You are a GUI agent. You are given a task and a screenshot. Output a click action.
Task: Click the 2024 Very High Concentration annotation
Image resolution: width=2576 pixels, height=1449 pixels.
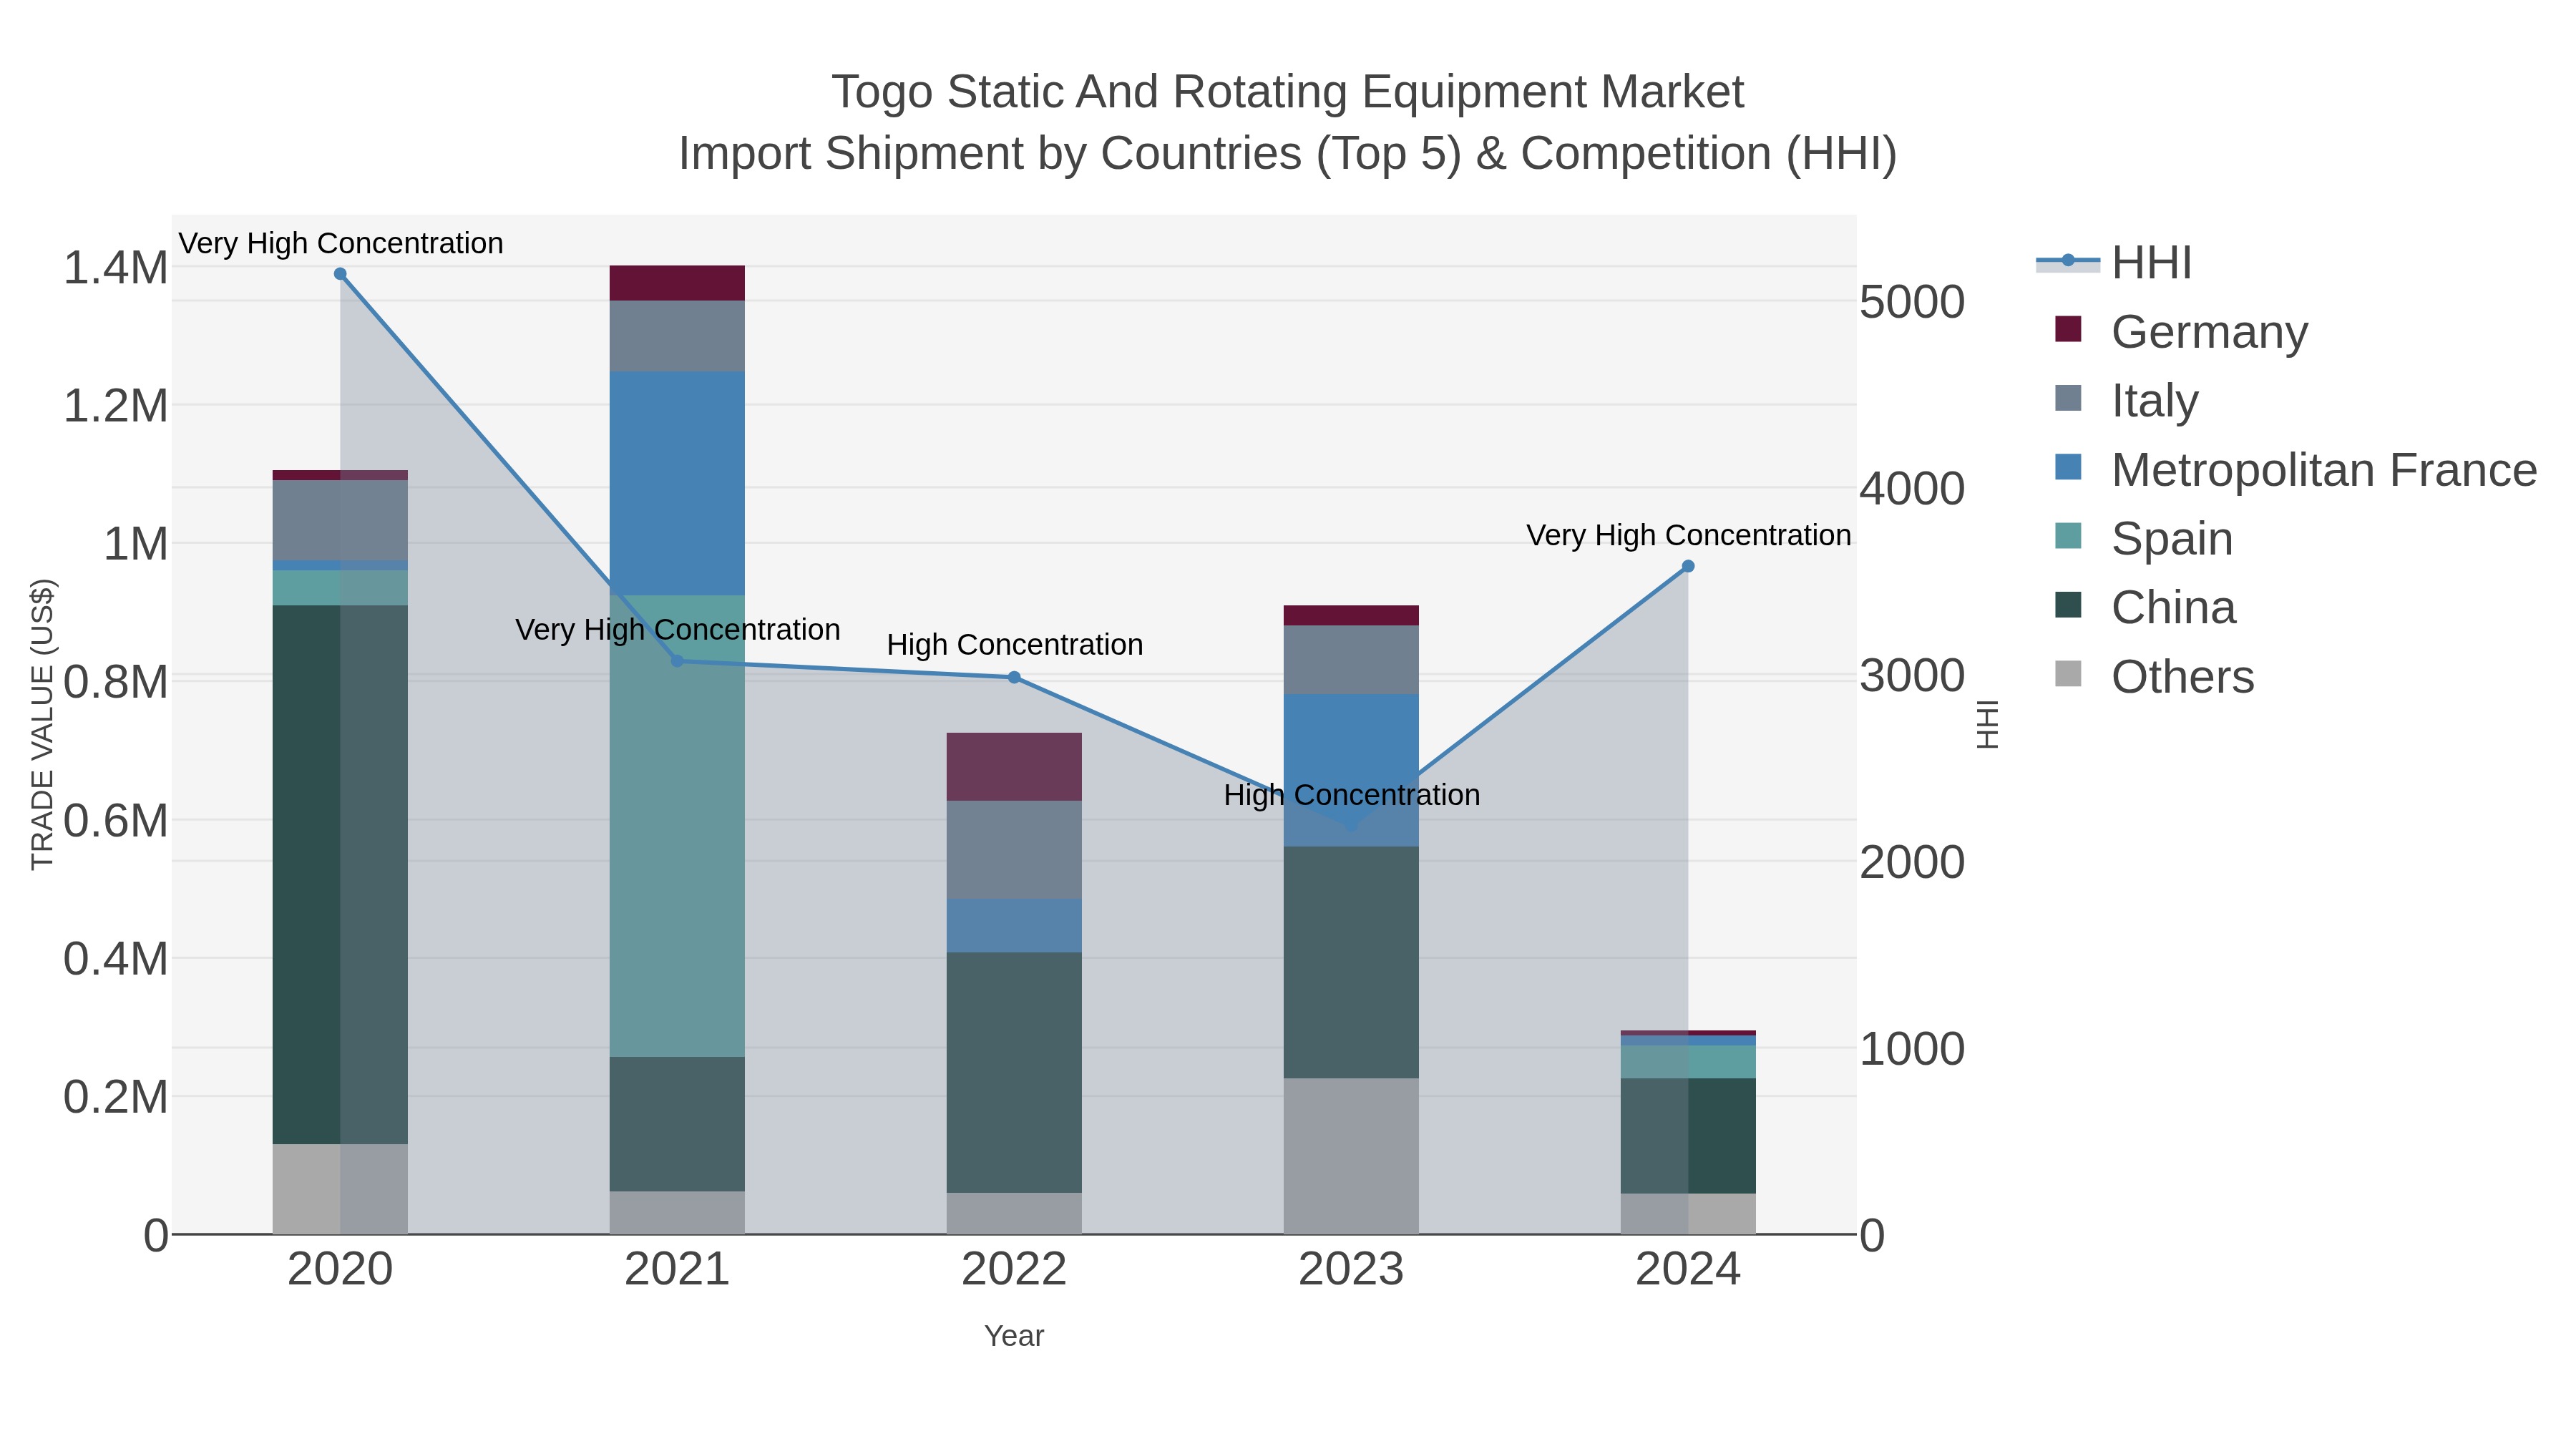(x=1689, y=536)
